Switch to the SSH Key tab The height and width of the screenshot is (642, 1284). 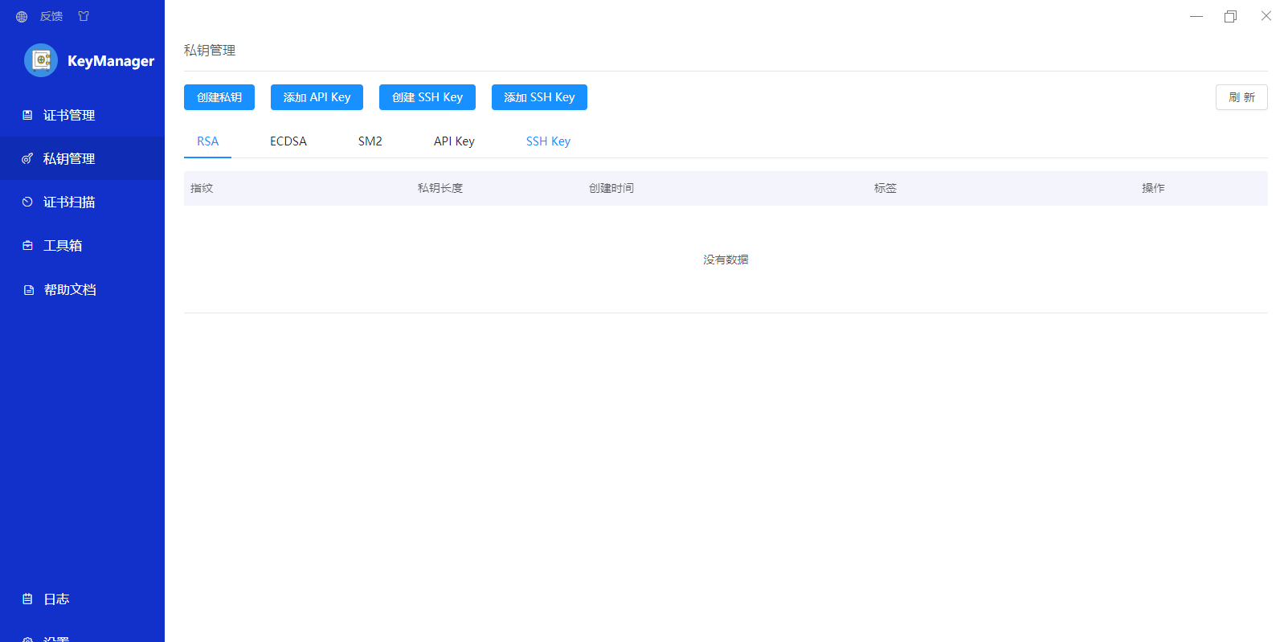(x=548, y=141)
